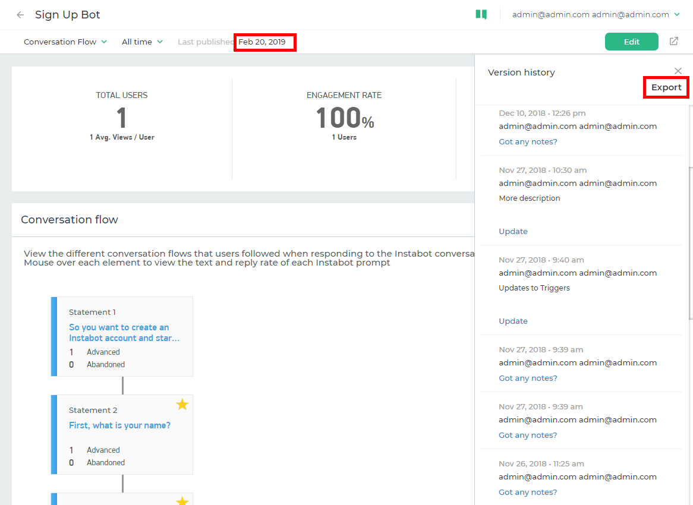
Task: Click the gold star on Statement 2
Action: click(x=182, y=404)
